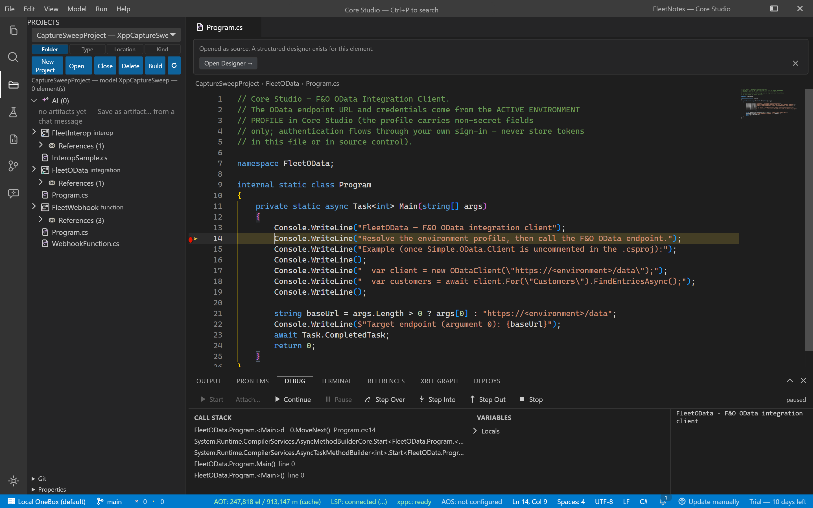Open the Run menu
Image resolution: width=813 pixels, height=508 pixels.
point(101,9)
